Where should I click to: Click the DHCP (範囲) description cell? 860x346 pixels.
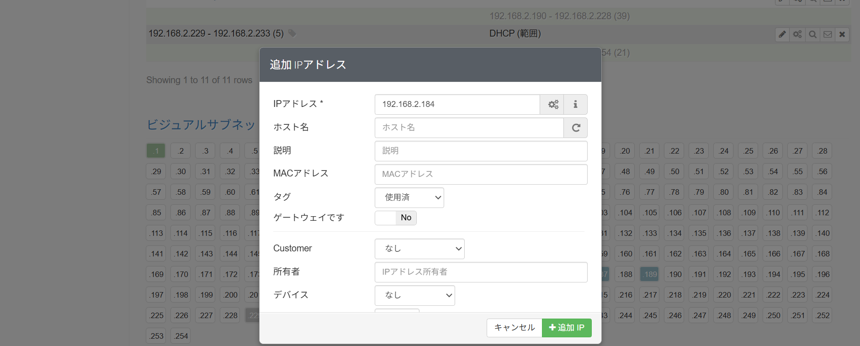tap(515, 33)
